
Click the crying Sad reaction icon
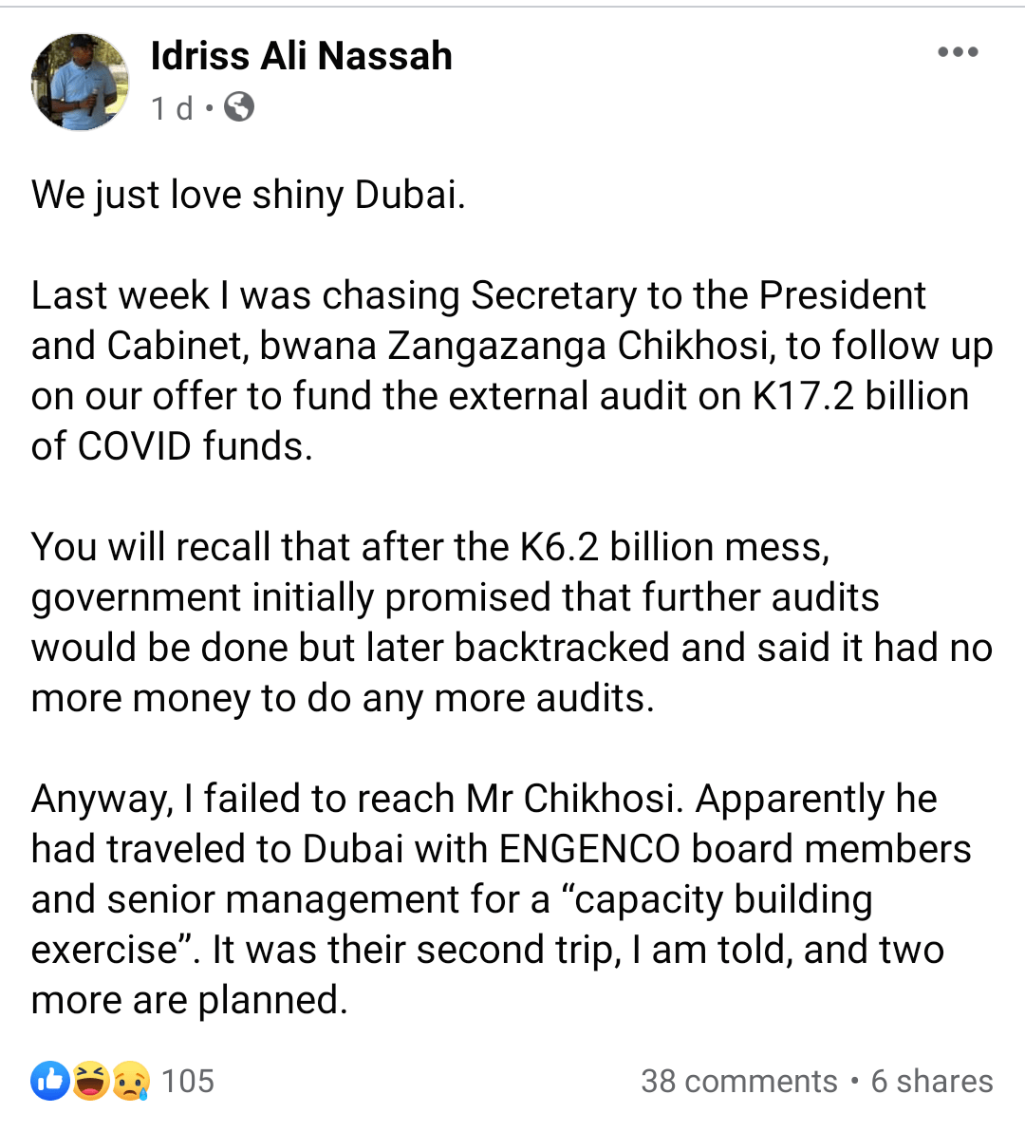coord(130,1081)
